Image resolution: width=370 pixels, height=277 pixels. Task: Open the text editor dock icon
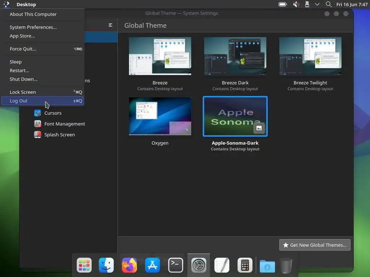coord(222,265)
